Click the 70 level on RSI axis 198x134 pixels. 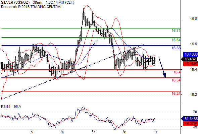tap(195, 112)
